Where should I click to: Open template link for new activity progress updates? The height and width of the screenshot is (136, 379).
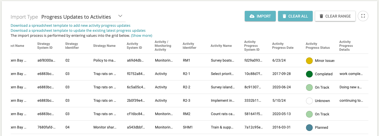pos(70,26)
